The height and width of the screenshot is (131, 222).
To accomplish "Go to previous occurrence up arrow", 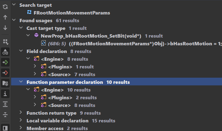I will click(5, 17).
